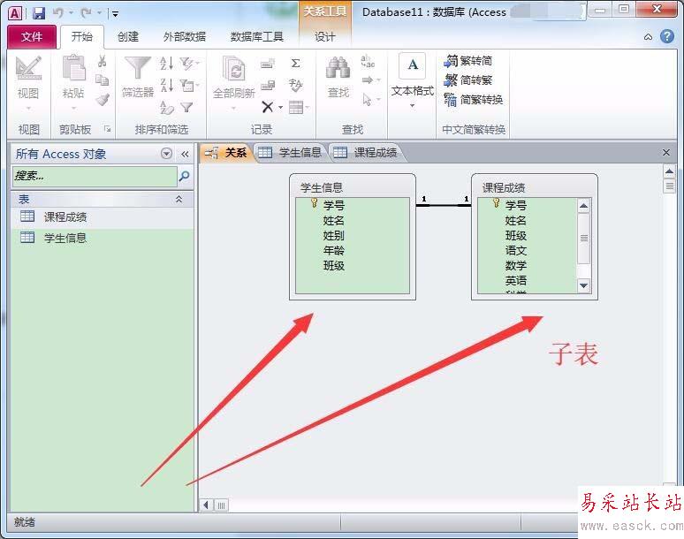This screenshot has width=684, height=539.
Task: Click the Help question mark icon
Action: coord(667,36)
